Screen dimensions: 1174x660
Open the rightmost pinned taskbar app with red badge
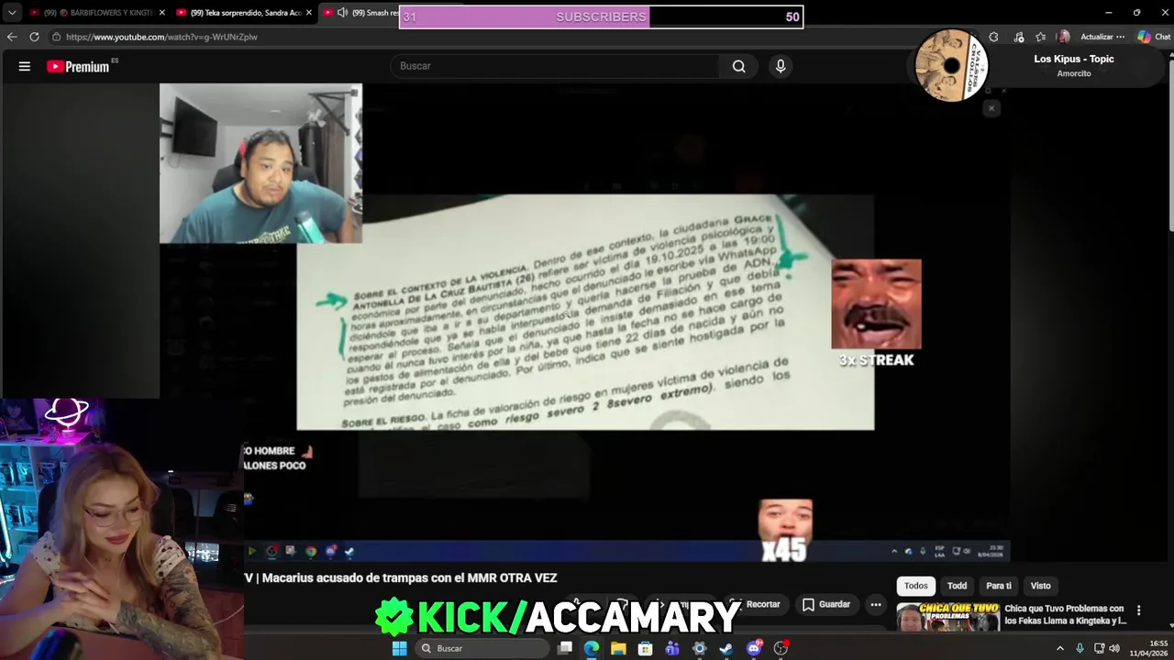pyautogui.click(x=781, y=648)
